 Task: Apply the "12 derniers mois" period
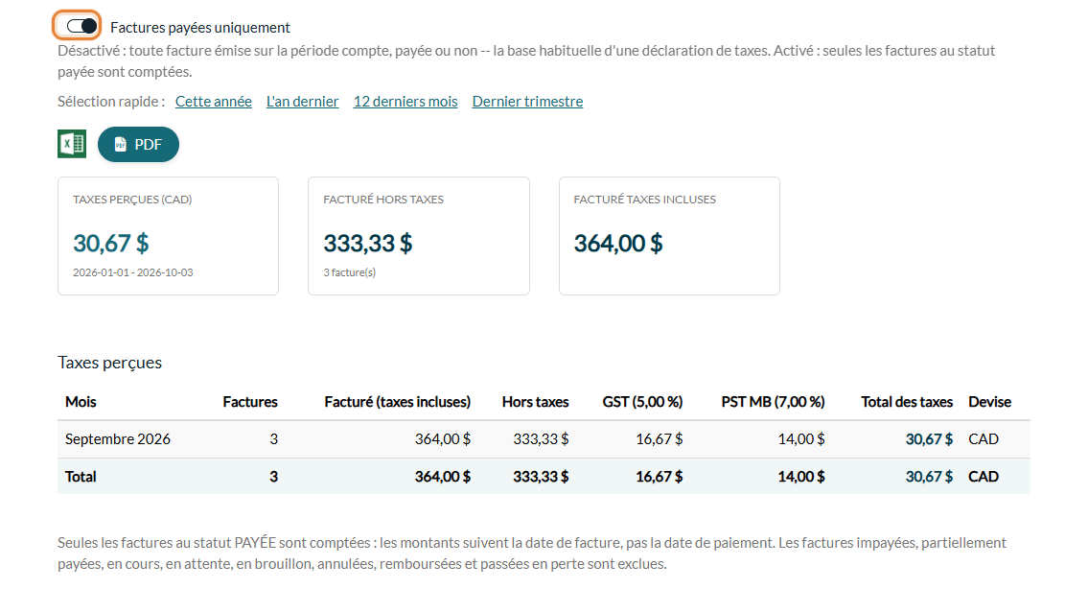405,102
